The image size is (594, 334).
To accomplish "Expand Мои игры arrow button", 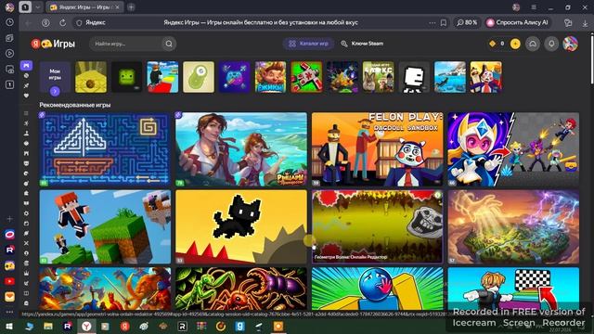I will click(x=55, y=91).
